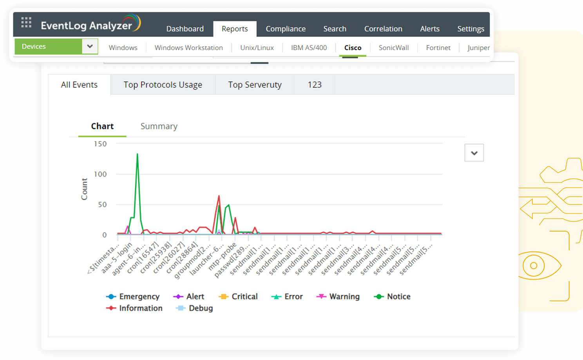583x360 pixels.
Task: Switch to Top Protocols Usage tab
Action: [x=163, y=85]
